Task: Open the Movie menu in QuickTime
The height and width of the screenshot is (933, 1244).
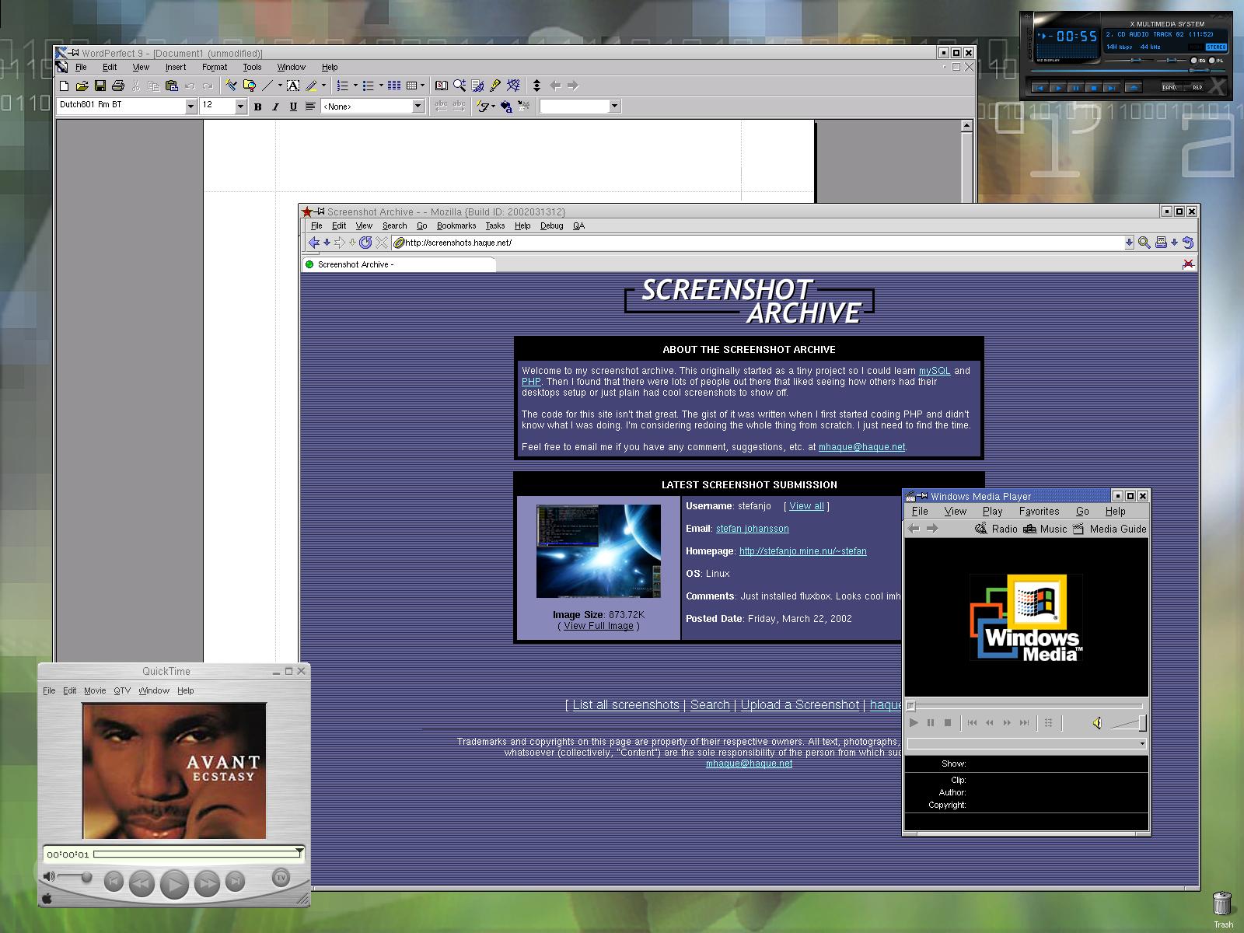Action: [x=95, y=690]
